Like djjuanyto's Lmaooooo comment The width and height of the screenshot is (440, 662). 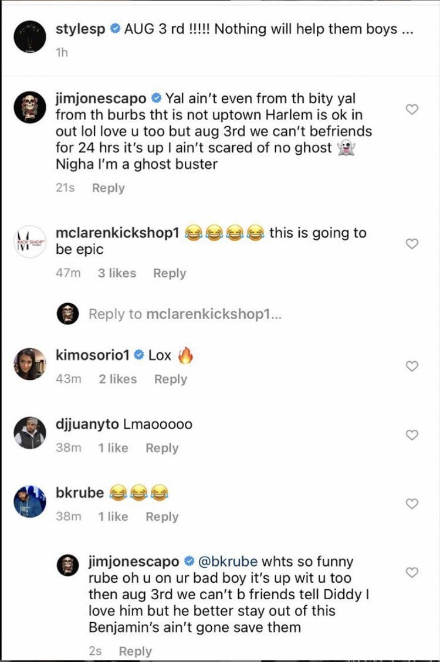point(412,434)
